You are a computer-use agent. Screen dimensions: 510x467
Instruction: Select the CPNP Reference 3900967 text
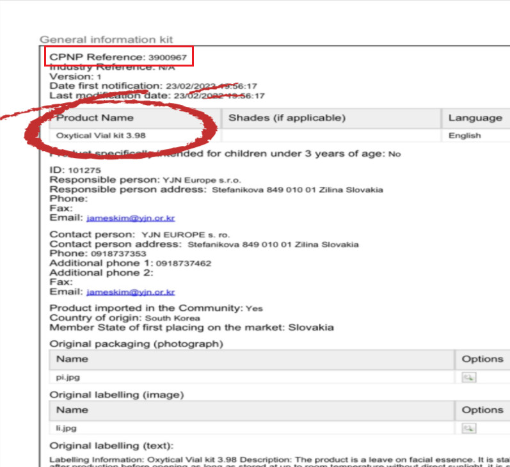118,57
